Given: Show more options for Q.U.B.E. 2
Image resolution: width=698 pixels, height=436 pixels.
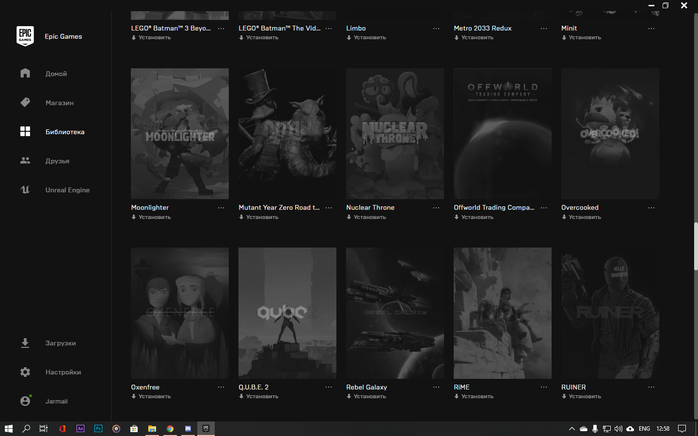Looking at the screenshot, I should (329, 387).
